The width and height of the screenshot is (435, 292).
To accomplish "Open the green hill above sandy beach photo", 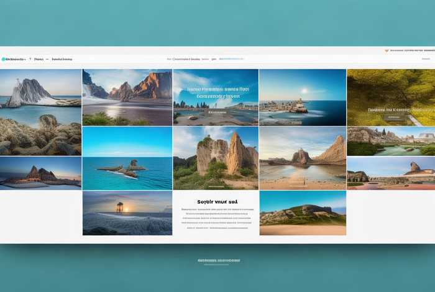I will pyautogui.click(x=302, y=213).
